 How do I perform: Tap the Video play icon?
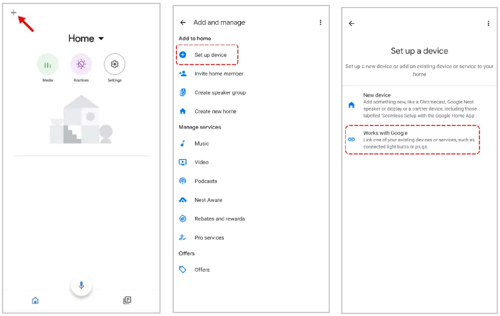(x=183, y=162)
